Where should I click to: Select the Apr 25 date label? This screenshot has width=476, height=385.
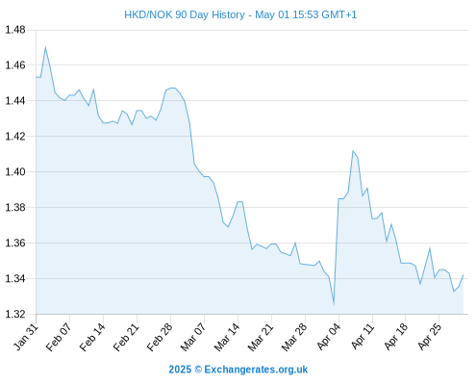pyautogui.click(x=430, y=337)
